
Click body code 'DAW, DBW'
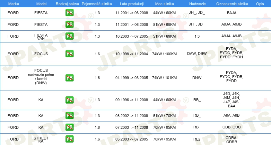(x=197, y=54)
